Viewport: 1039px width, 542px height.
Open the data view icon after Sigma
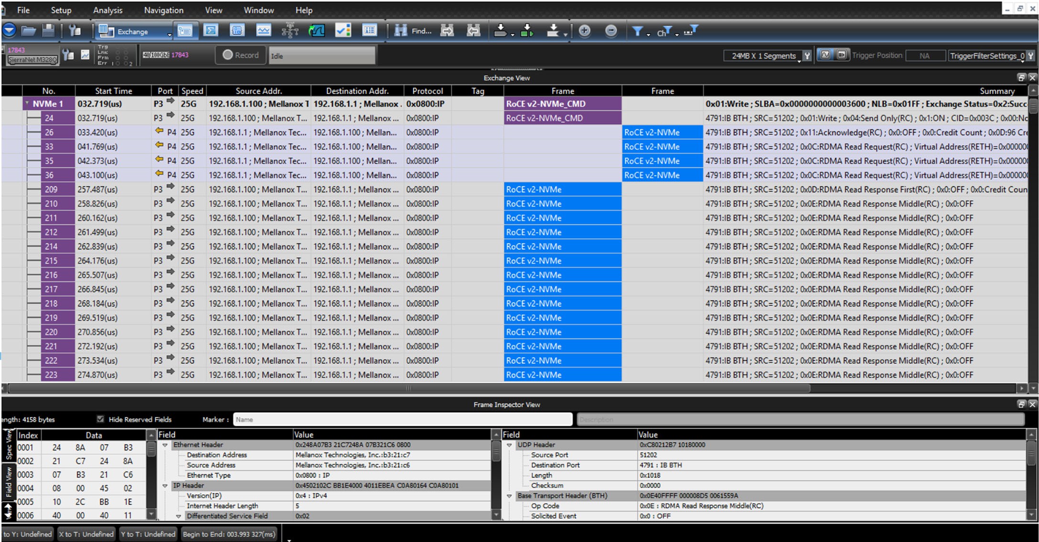click(x=237, y=31)
